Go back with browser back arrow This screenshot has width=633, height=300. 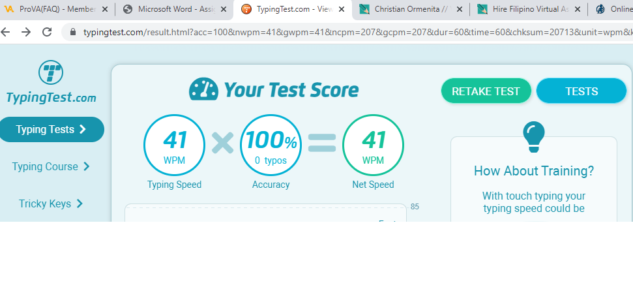[x=6, y=32]
